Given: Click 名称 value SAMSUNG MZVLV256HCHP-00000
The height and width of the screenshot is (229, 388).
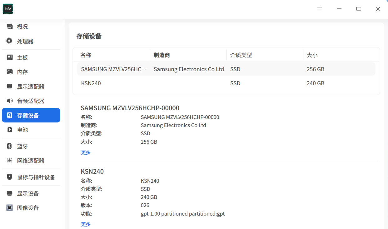Looking at the screenshot, I should pyautogui.click(x=180, y=117).
